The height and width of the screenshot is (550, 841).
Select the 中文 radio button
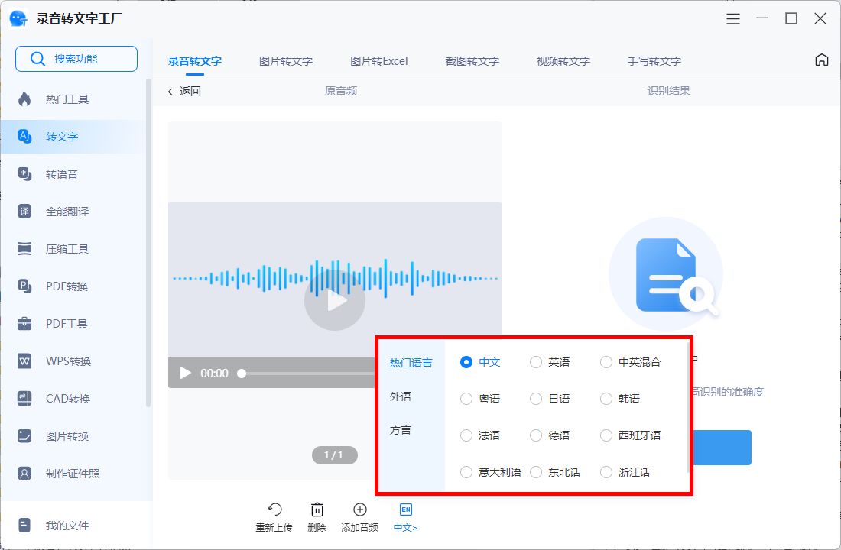466,362
